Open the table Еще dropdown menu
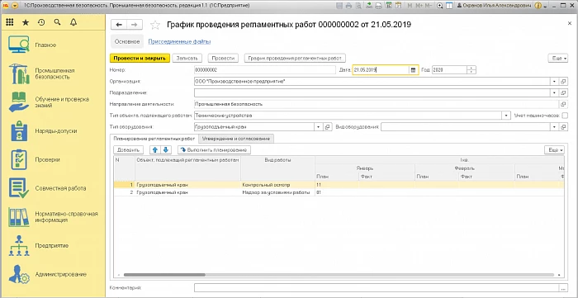 pos(554,150)
